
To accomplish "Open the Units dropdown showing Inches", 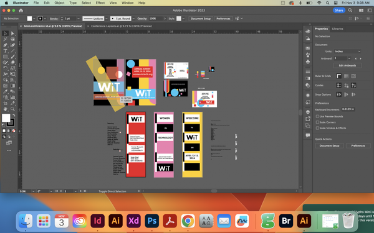I will (347, 52).
